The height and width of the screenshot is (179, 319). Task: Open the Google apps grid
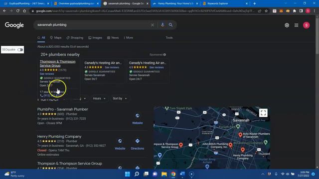[296, 25]
